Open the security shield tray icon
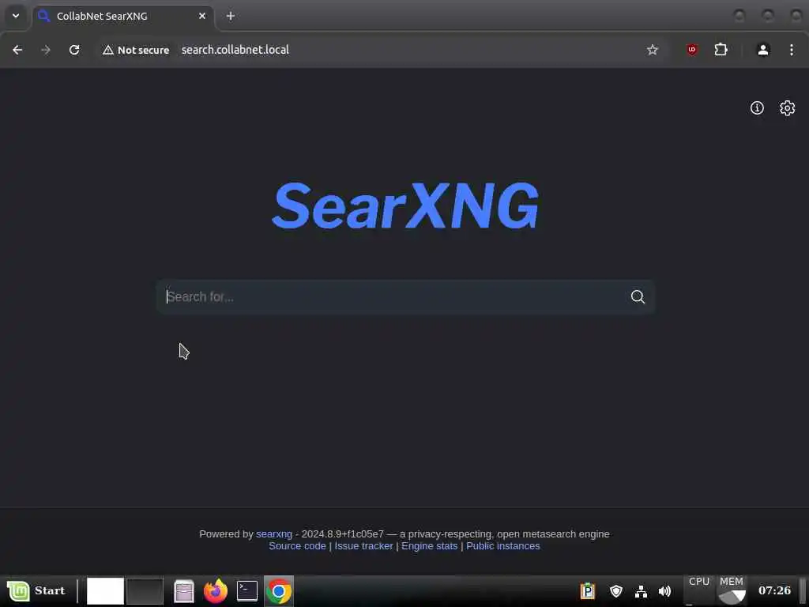Screen dimensions: 809x607 click(616, 591)
